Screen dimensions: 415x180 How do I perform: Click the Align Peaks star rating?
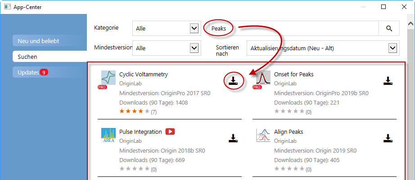point(289,169)
